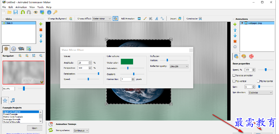This screenshot has height=134, width=279.
Task: Switch to the red swirl tab in properties
Action: click(x=251, y=56)
